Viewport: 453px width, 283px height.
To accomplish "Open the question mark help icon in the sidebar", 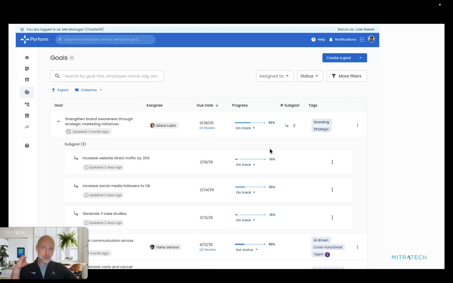I will pos(27,146).
